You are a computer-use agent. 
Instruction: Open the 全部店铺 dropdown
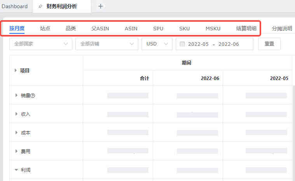tap(107, 44)
